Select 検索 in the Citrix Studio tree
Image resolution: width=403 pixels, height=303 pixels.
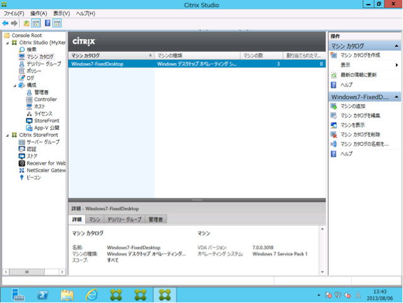32,49
